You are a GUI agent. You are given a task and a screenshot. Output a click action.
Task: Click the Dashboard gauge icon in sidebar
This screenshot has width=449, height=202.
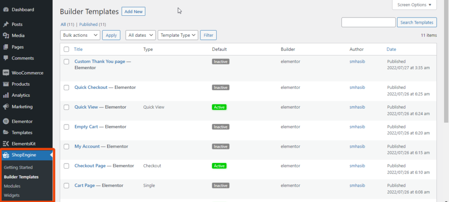pos(6,9)
